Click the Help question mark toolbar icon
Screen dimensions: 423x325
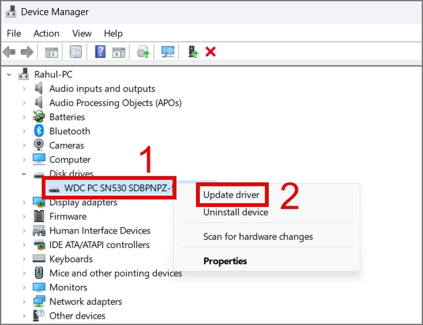[x=100, y=52]
